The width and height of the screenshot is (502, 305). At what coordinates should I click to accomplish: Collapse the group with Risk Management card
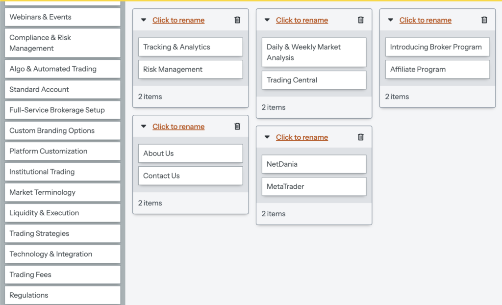(x=144, y=20)
